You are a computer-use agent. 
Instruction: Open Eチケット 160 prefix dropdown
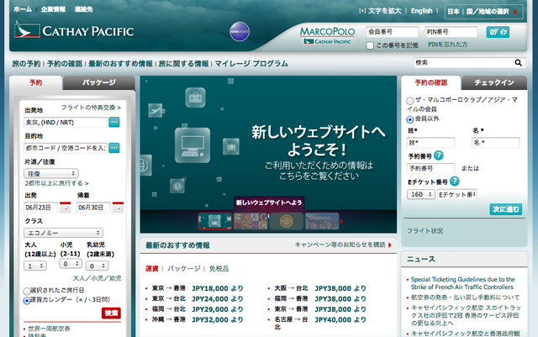421,194
